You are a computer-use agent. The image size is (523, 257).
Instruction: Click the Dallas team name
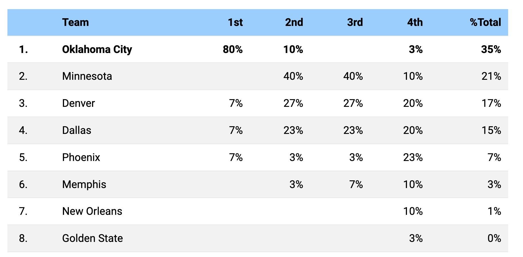[x=77, y=130]
